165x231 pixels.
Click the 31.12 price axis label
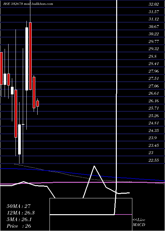[154, 19]
